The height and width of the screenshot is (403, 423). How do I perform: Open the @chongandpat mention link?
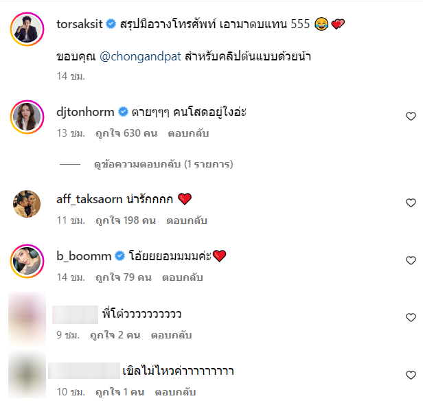[140, 57]
